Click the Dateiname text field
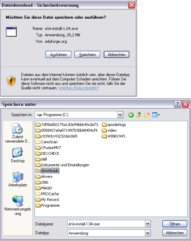The image size is (191, 241). [106, 224]
